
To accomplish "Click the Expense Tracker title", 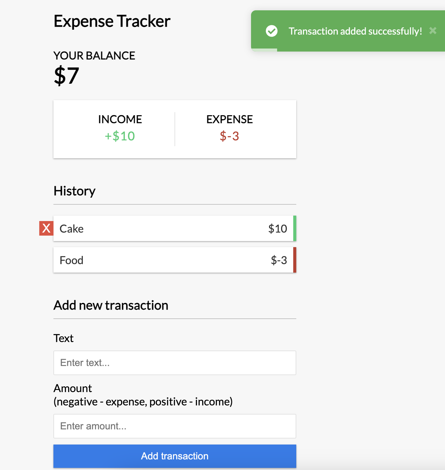I will coord(112,21).
